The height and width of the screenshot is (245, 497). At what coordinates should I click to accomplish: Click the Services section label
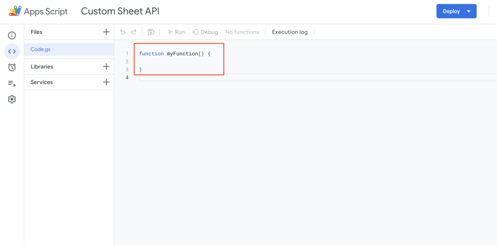(42, 82)
